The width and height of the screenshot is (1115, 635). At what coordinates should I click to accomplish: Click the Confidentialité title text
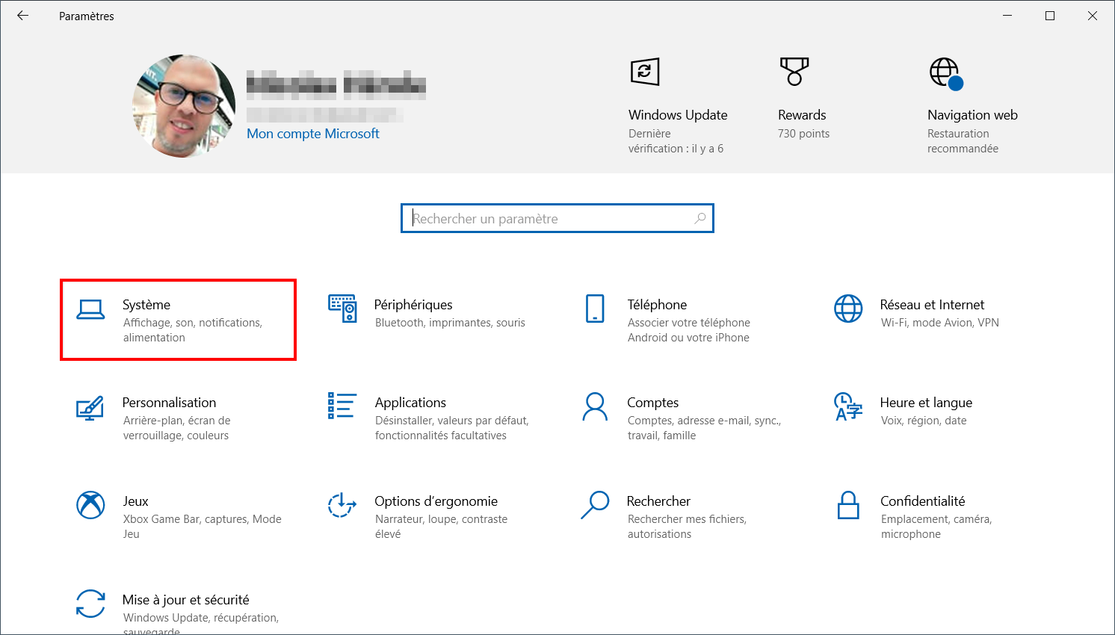pyautogui.click(x=922, y=501)
